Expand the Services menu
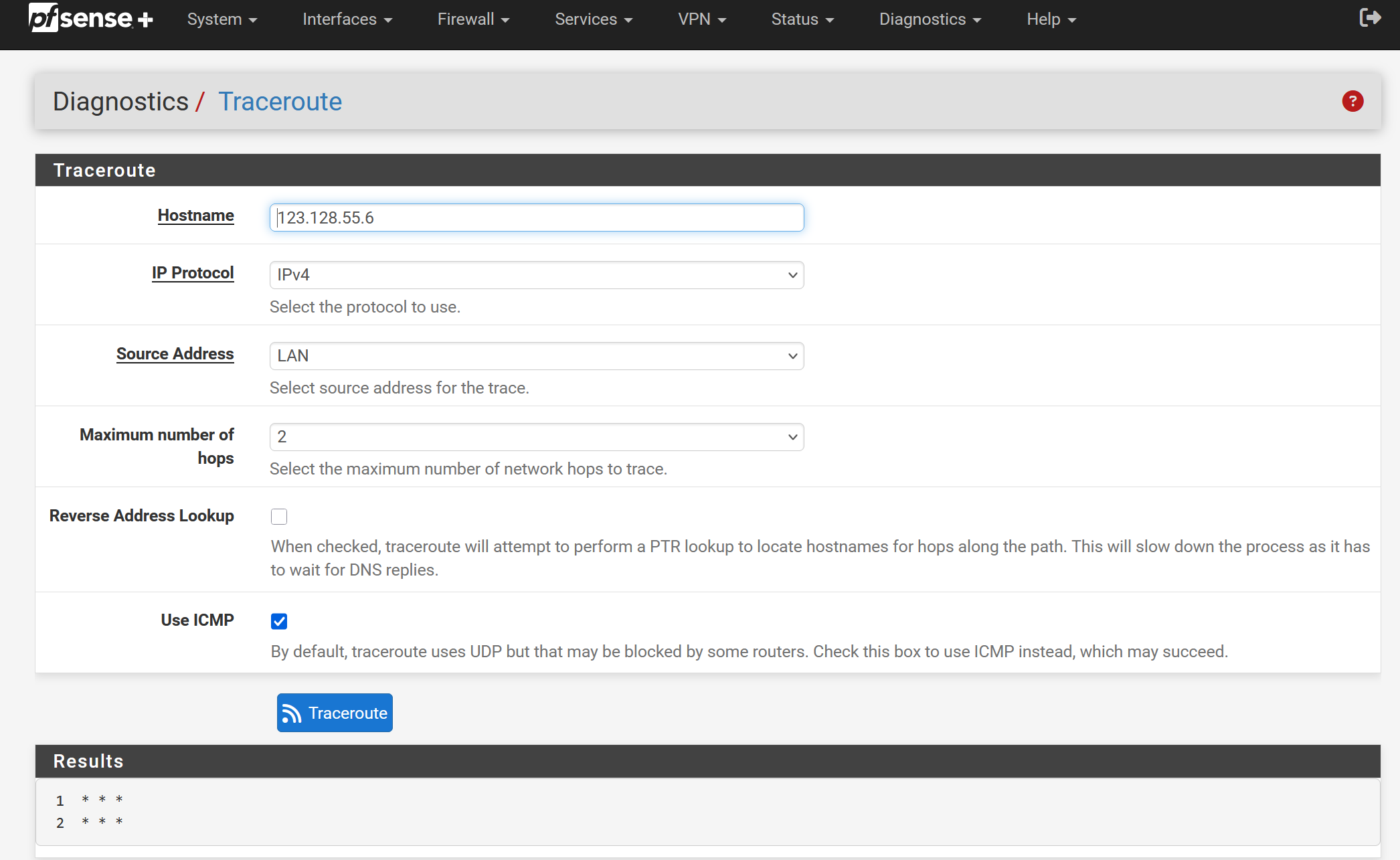Viewport: 1400px width, 860px height. tap(593, 19)
